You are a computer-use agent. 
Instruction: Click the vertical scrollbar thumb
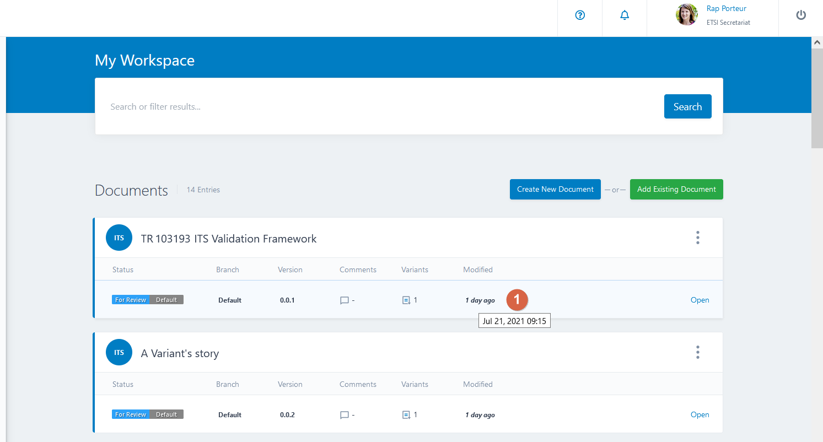point(817,98)
